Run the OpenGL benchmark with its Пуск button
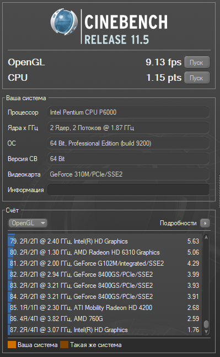This screenshot has width=220, height=357. click(197, 62)
